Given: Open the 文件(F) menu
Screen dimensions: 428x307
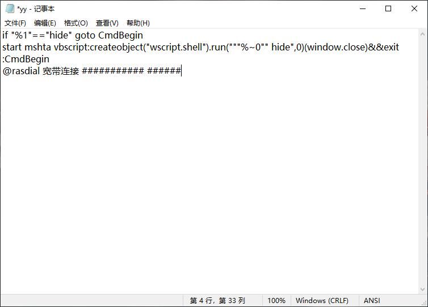Looking at the screenshot, I should (15, 23).
